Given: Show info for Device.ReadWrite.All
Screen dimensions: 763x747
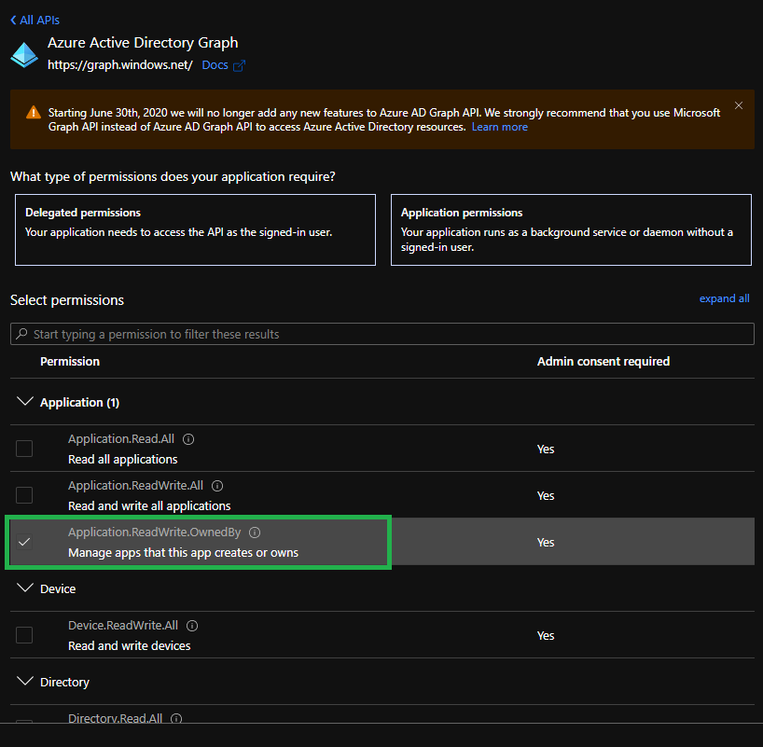Looking at the screenshot, I should click(x=192, y=626).
